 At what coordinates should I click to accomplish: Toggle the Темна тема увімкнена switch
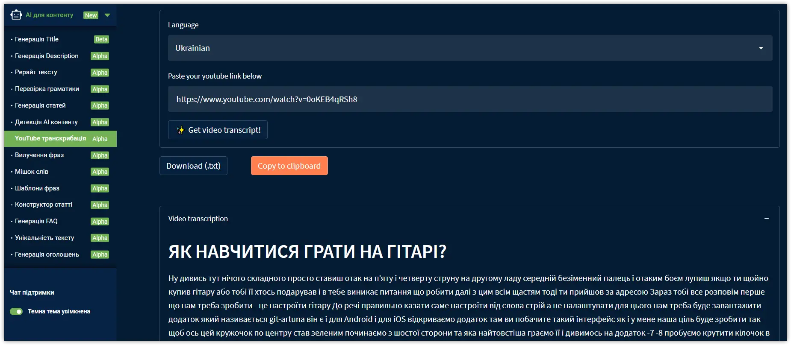(16, 312)
